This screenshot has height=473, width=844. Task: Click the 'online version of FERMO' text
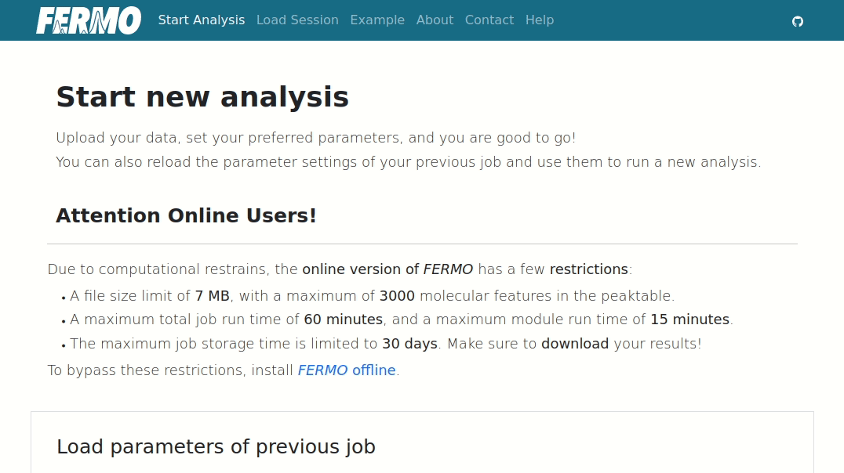[387, 269]
